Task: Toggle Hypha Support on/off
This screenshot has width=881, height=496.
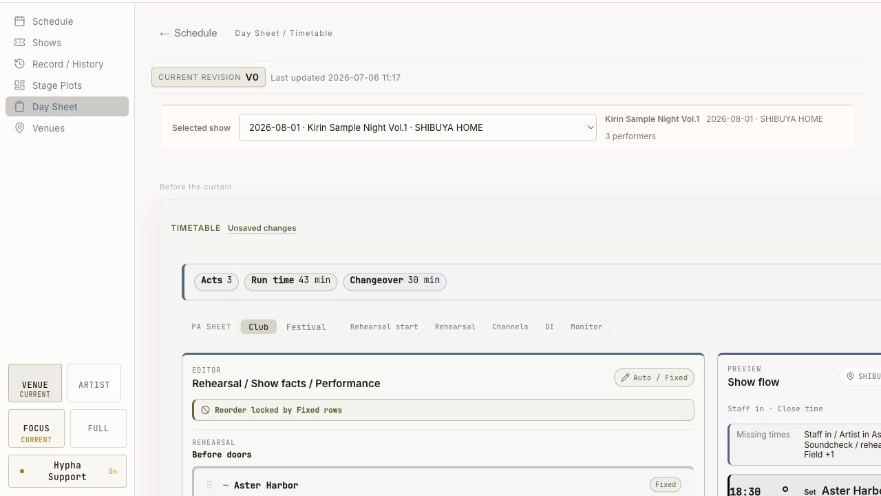Action: pyautogui.click(x=67, y=471)
